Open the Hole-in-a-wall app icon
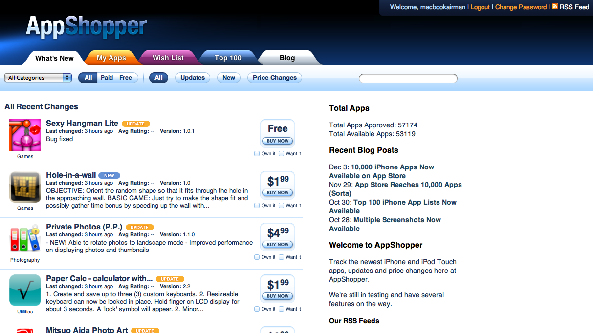593x333 pixels. click(x=25, y=187)
